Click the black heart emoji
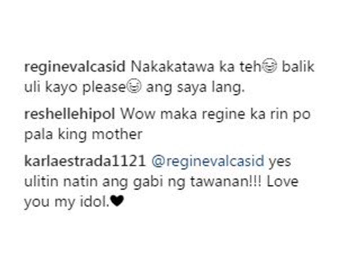Image resolution: width=360 pixels, height=270 pixels. pos(117,201)
